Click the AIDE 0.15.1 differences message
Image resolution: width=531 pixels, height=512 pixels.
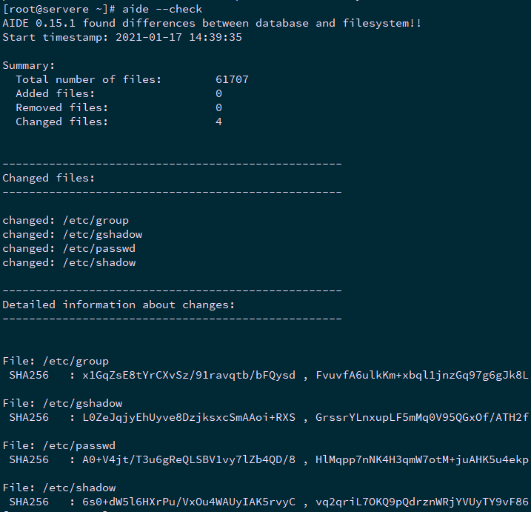[x=212, y=23]
